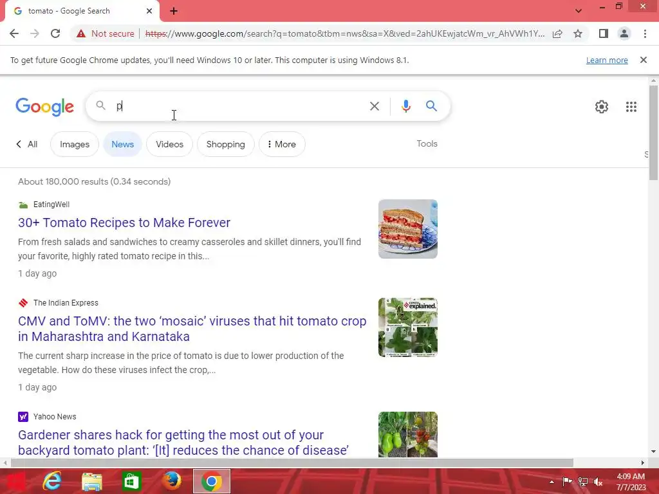Image resolution: width=659 pixels, height=494 pixels.
Task: Open the network tray icon
Action: tap(583, 481)
